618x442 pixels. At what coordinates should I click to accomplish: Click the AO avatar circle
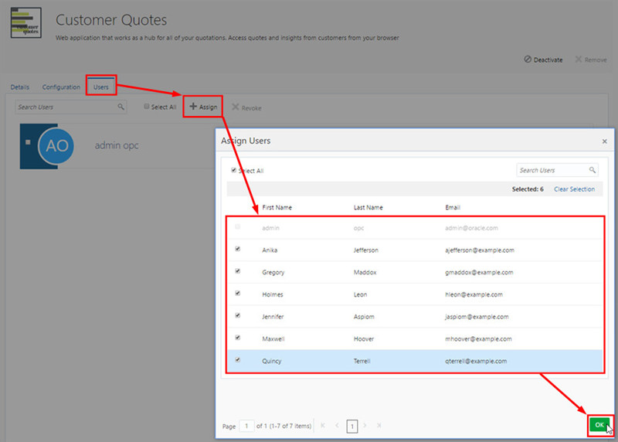(x=56, y=146)
